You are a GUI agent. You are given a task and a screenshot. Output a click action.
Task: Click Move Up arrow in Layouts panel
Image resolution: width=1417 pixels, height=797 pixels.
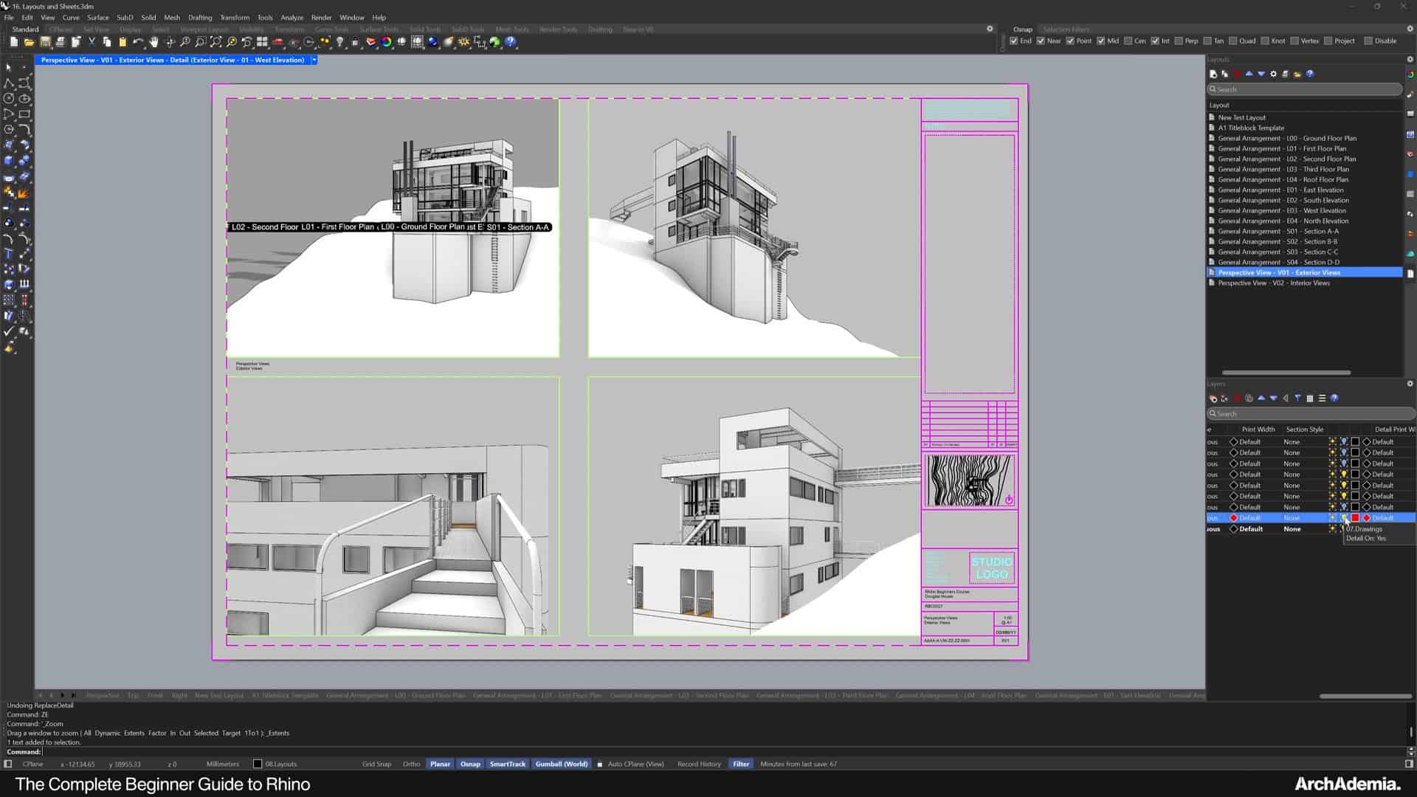point(1249,74)
